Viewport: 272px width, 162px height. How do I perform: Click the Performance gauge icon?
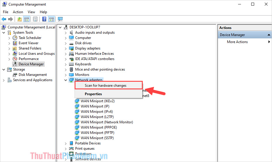15,59
